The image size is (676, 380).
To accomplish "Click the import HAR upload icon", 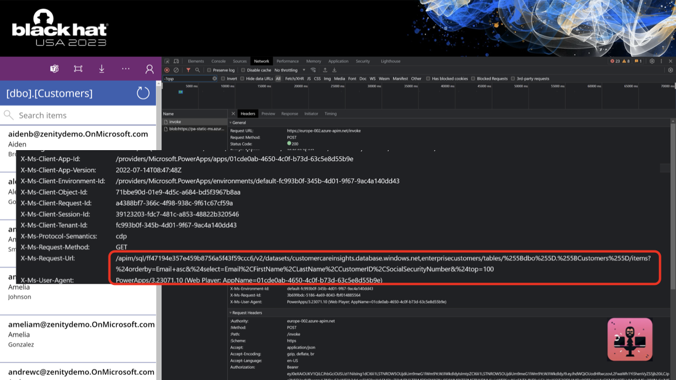I will tap(325, 70).
